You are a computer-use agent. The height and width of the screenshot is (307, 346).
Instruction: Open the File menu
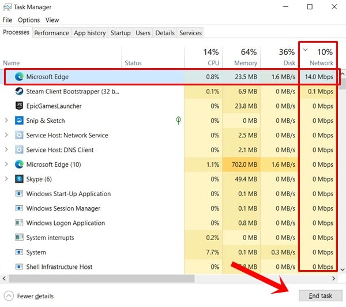tap(7, 20)
